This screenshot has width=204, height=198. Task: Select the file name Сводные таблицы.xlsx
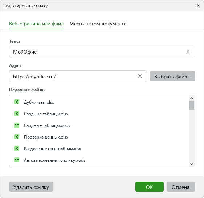click(46, 114)
